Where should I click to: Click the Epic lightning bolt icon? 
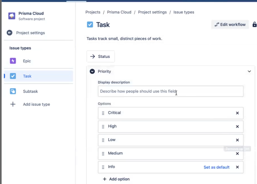(13, 61)
